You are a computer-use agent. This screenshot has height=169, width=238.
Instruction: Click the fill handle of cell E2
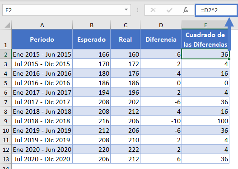229,58
